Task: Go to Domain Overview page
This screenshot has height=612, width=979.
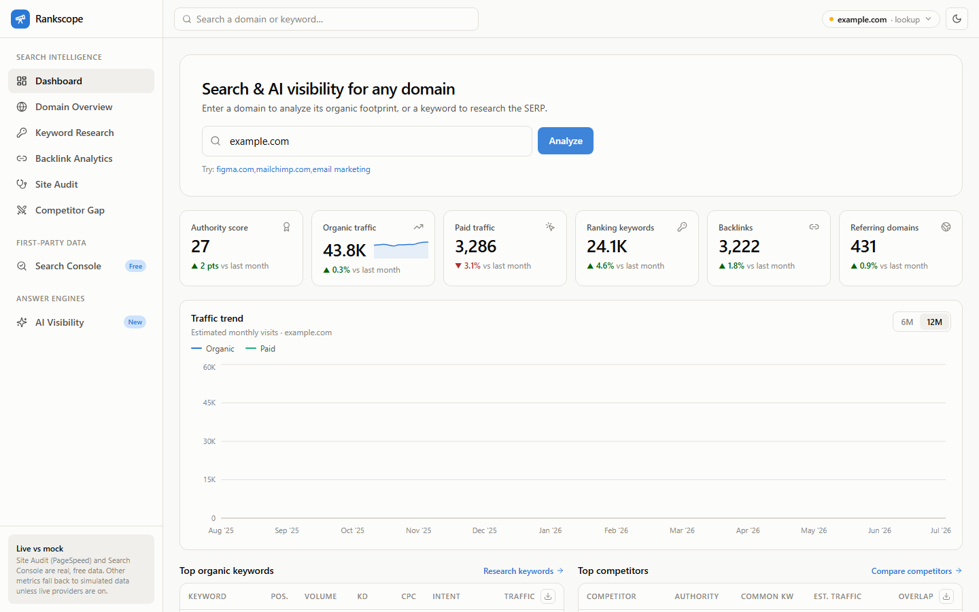Action: coord(81,107)
